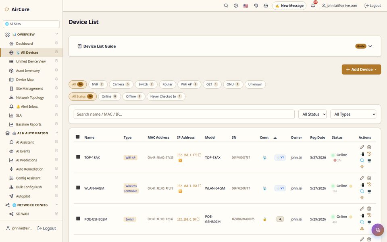
Task: Show only Offline devices chip
Action: 134,96
